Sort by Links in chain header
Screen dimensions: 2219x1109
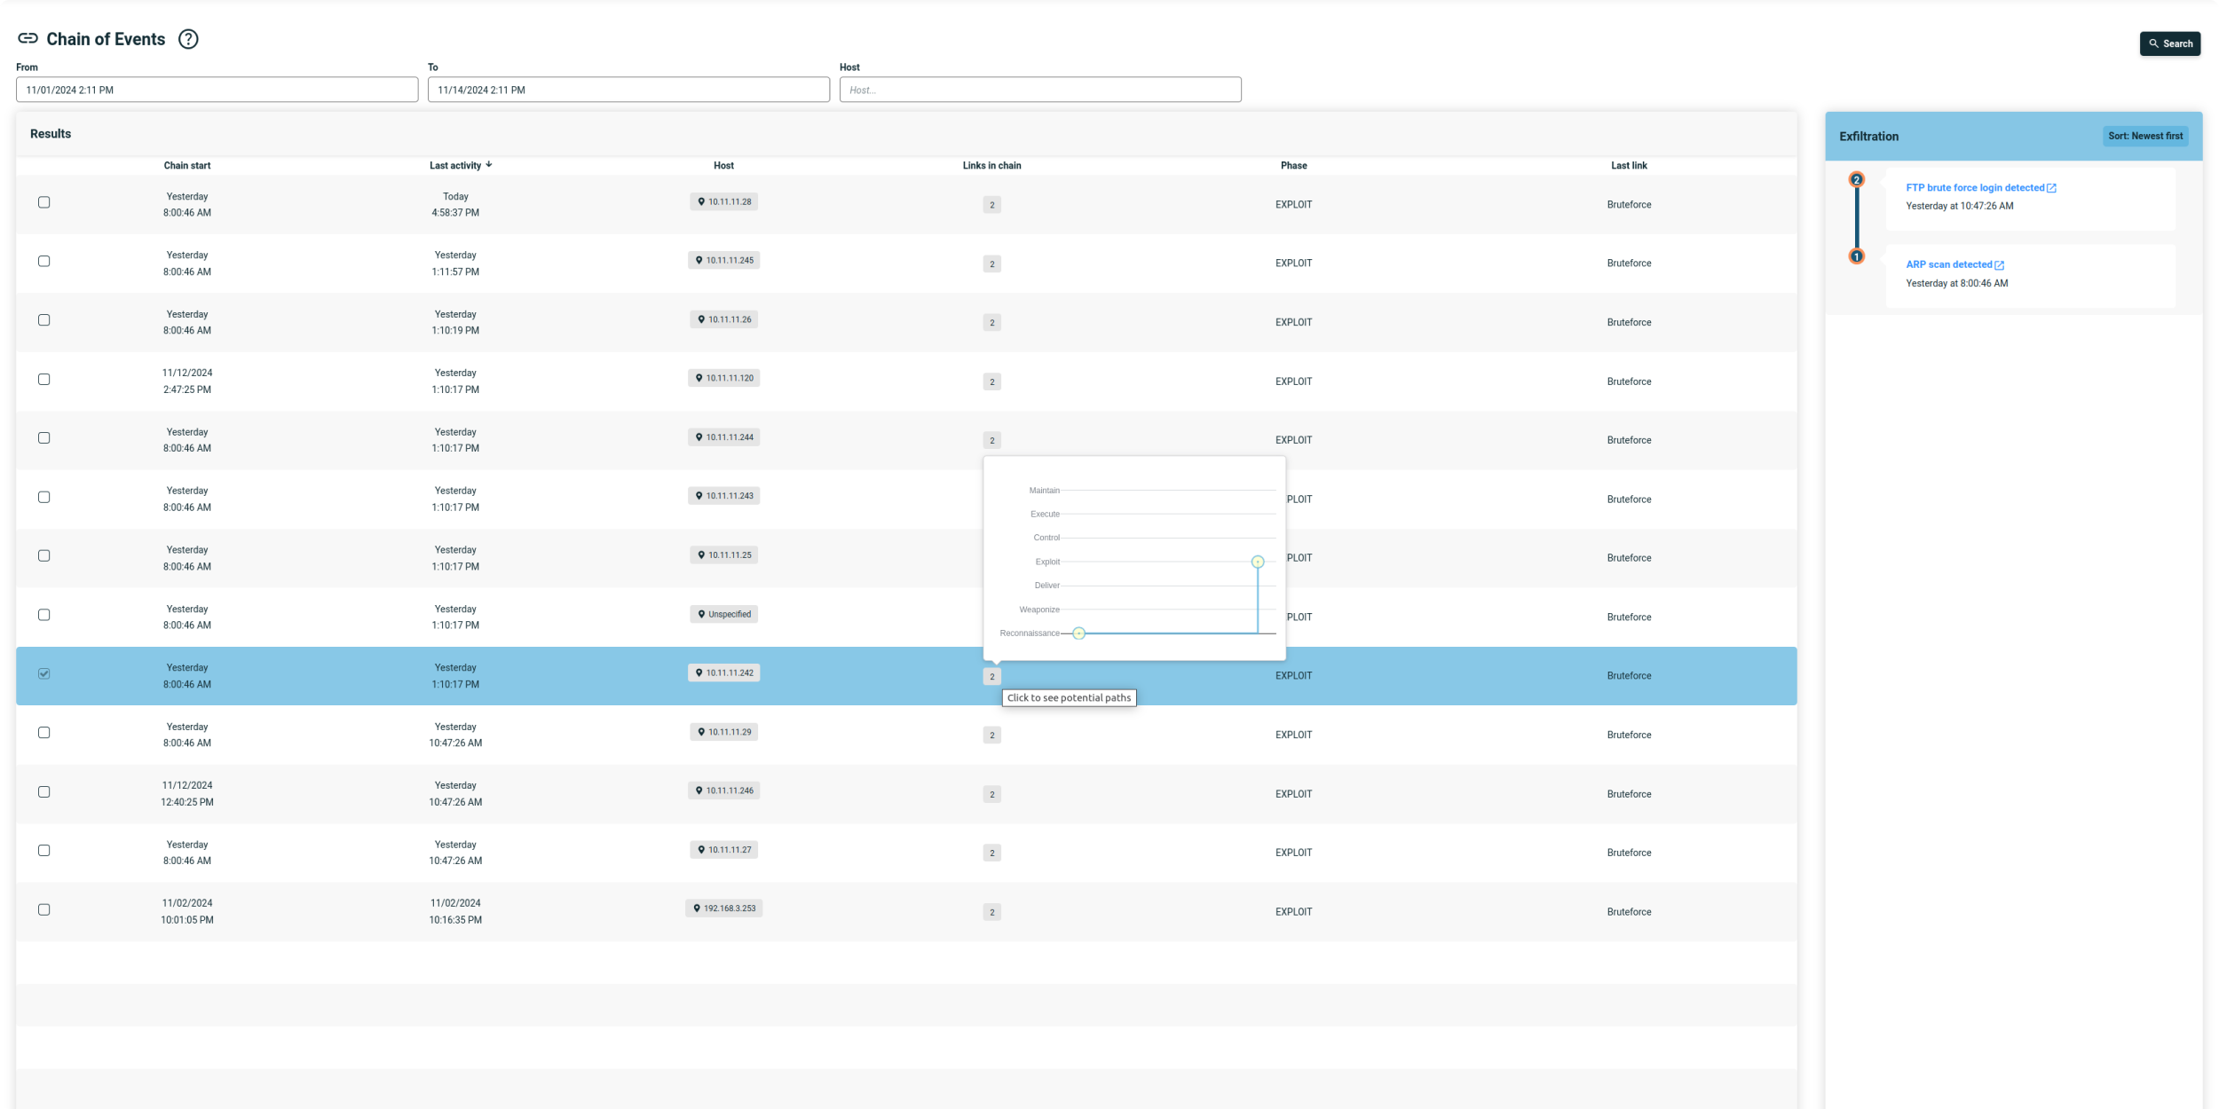coord(991,166)
